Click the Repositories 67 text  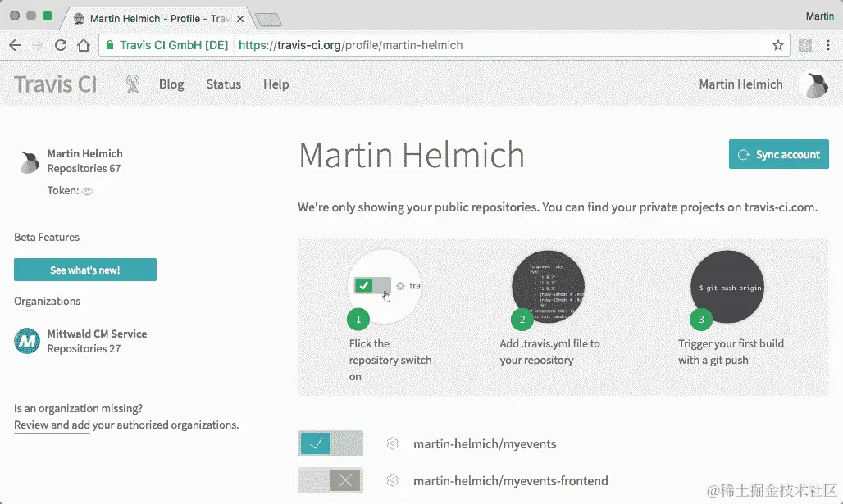click(x=84, y=169)
